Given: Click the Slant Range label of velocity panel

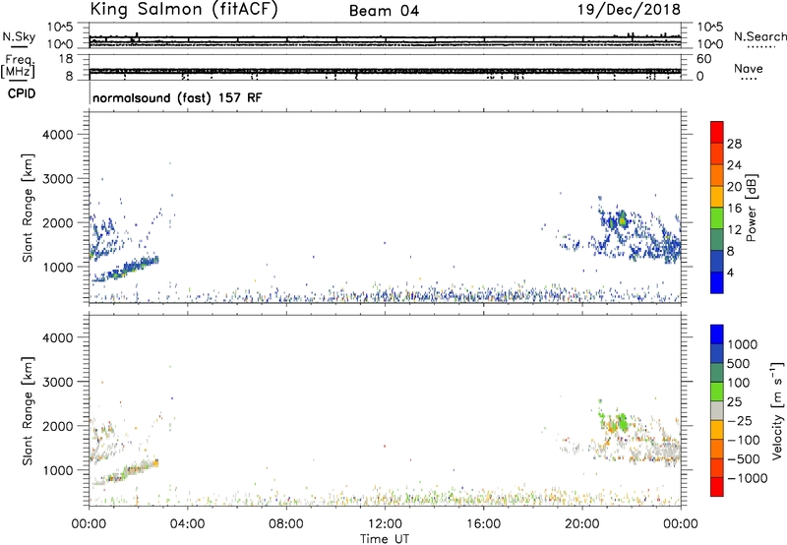Looking at the screenshot, I should tap(28, 410).
